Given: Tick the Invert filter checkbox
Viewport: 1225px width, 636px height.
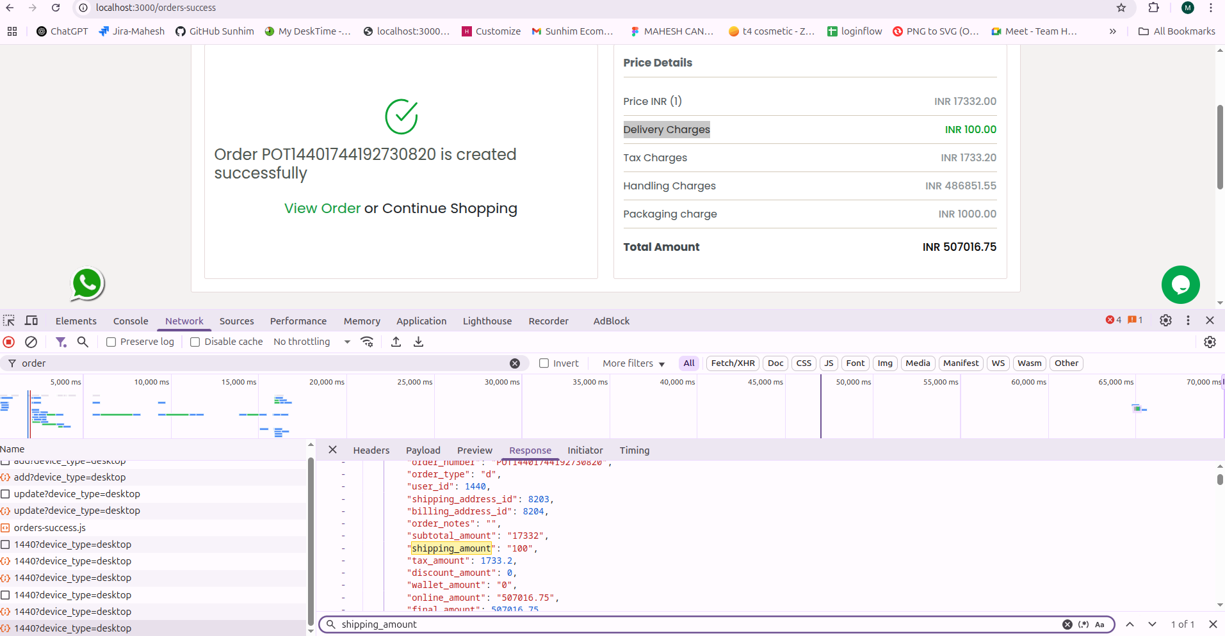Looking at the screenshot, I should (x=544, y=363).
